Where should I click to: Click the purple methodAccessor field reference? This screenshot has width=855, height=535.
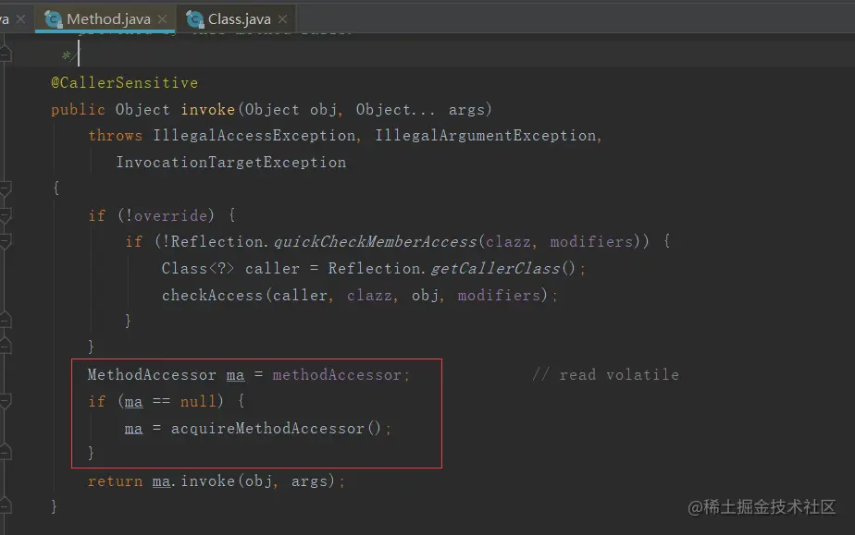337,375
